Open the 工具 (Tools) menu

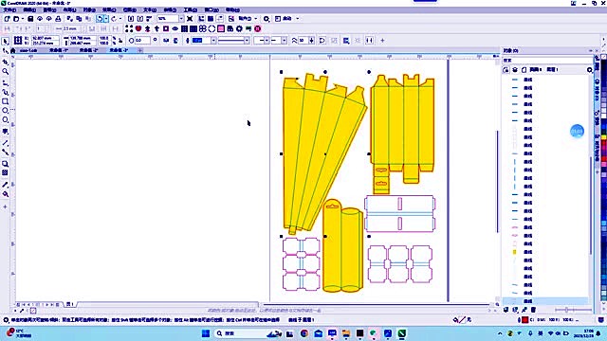click(190, 9)
